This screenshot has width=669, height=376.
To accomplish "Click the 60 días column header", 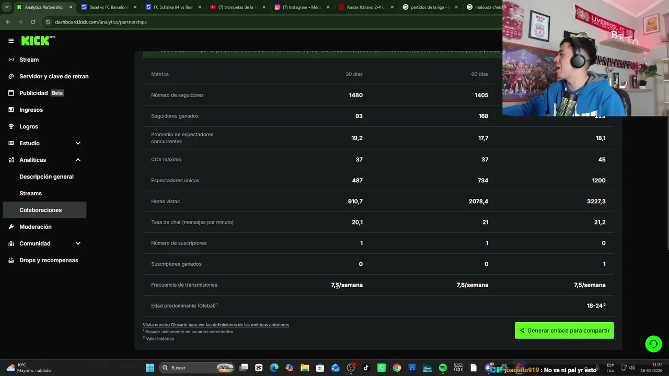I will pos(480,74).
